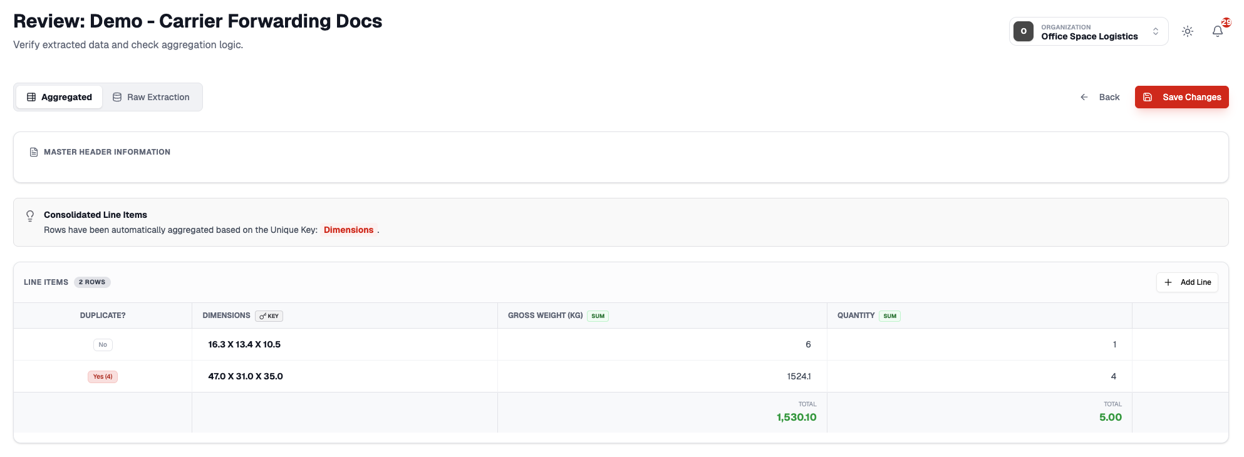The width and height of the screenshot is (1244, 457).
Task: Click the SUM badge beside Quantity
Action: [889, 316]
